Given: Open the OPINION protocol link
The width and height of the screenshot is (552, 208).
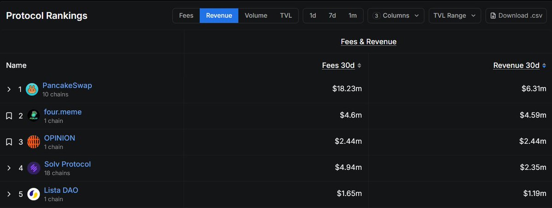Looking at the screenshot, I should (x=59, y=138).
